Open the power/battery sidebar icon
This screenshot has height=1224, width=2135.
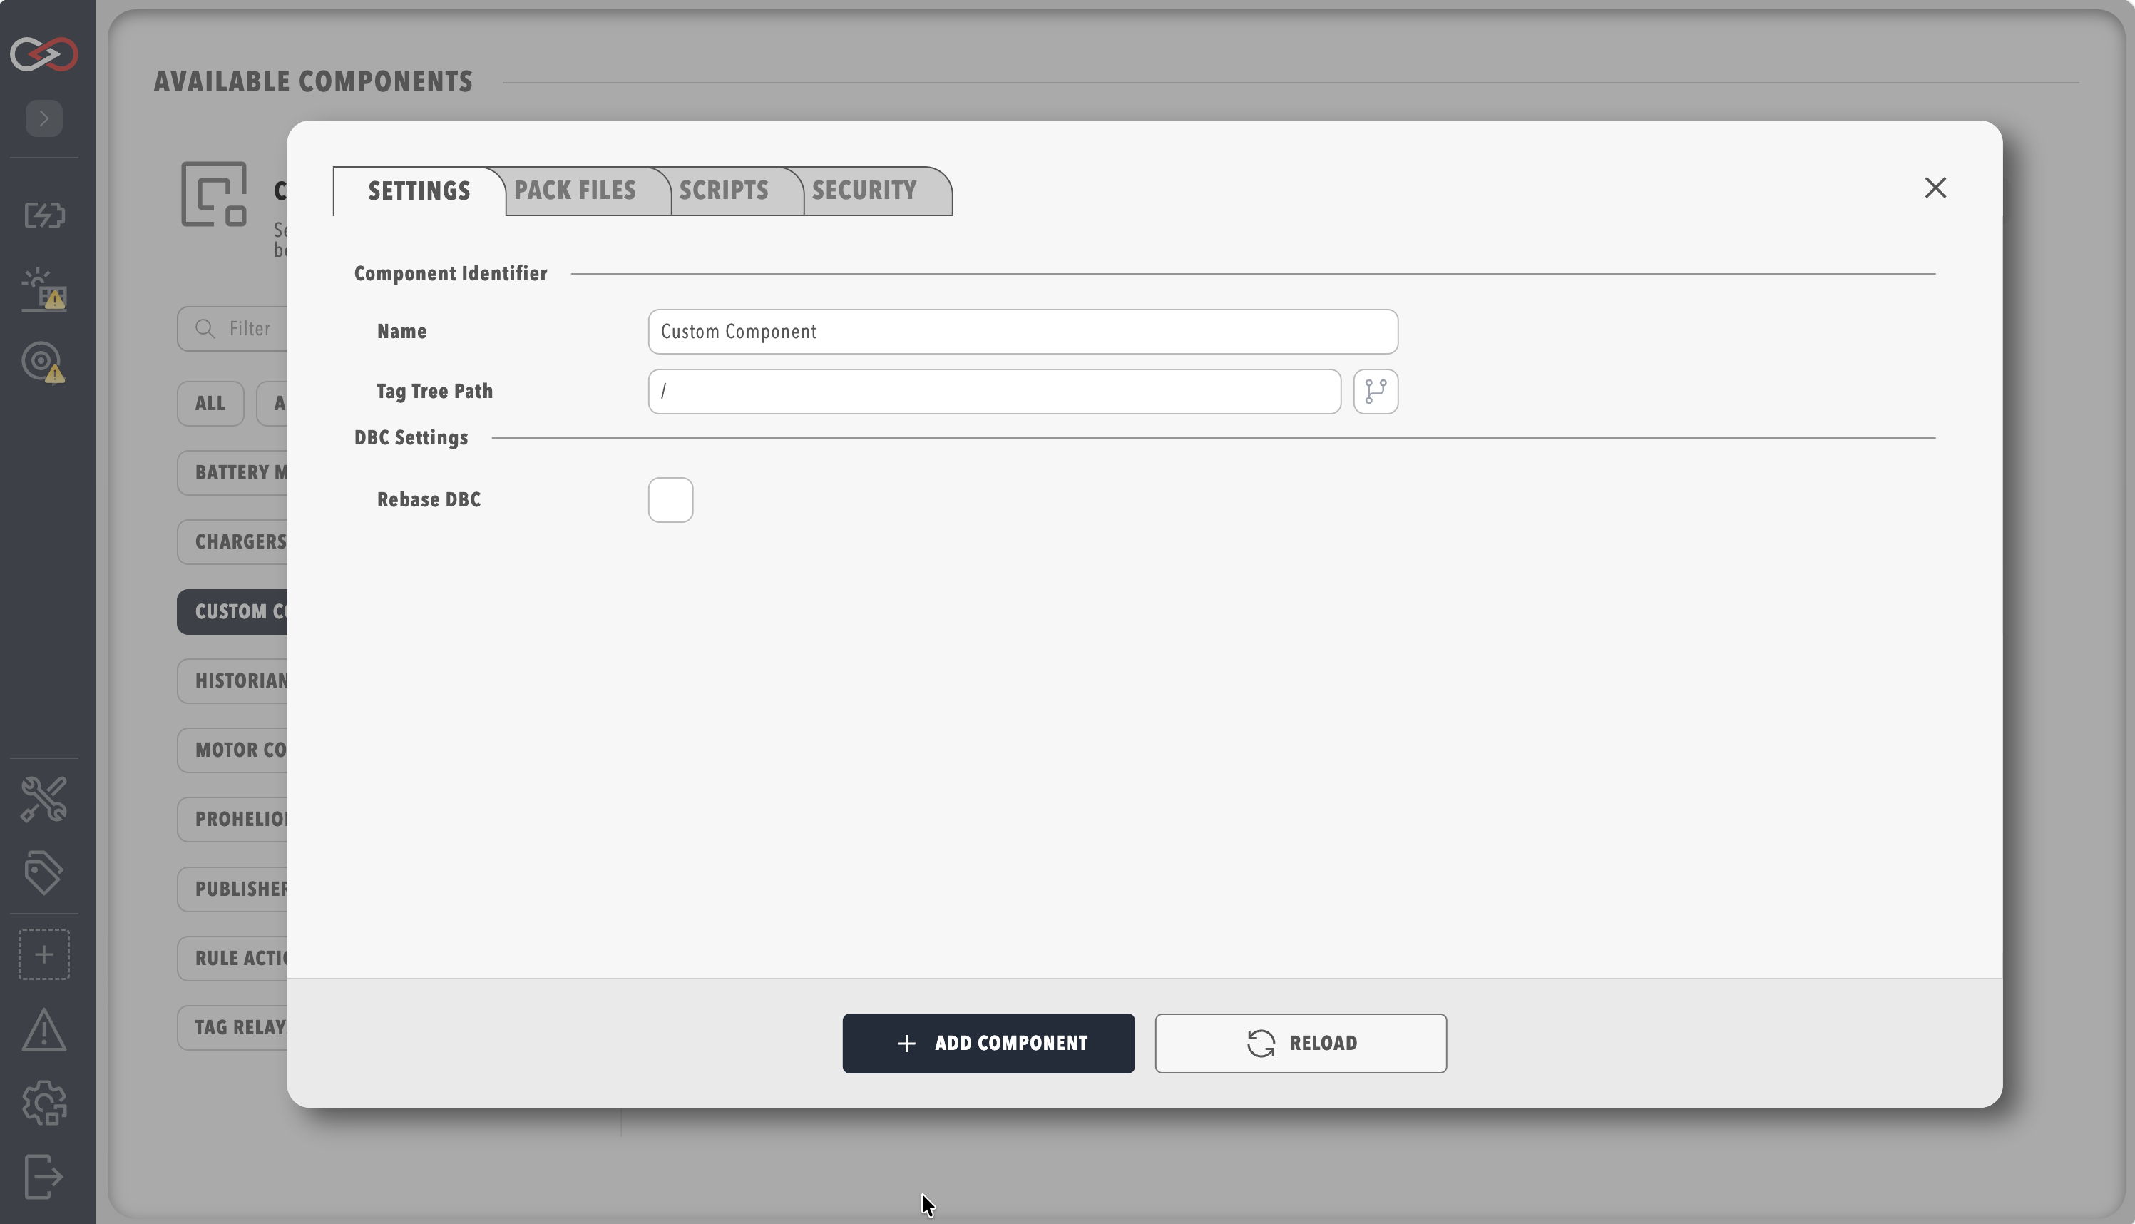coord(43,215)
